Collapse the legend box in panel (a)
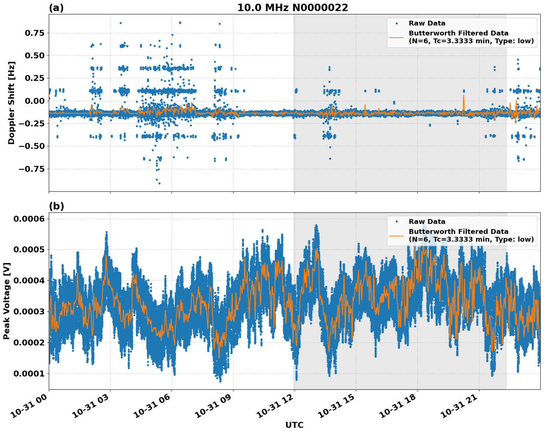This screenshot has height=433, width=544. [x=462, y=31]
